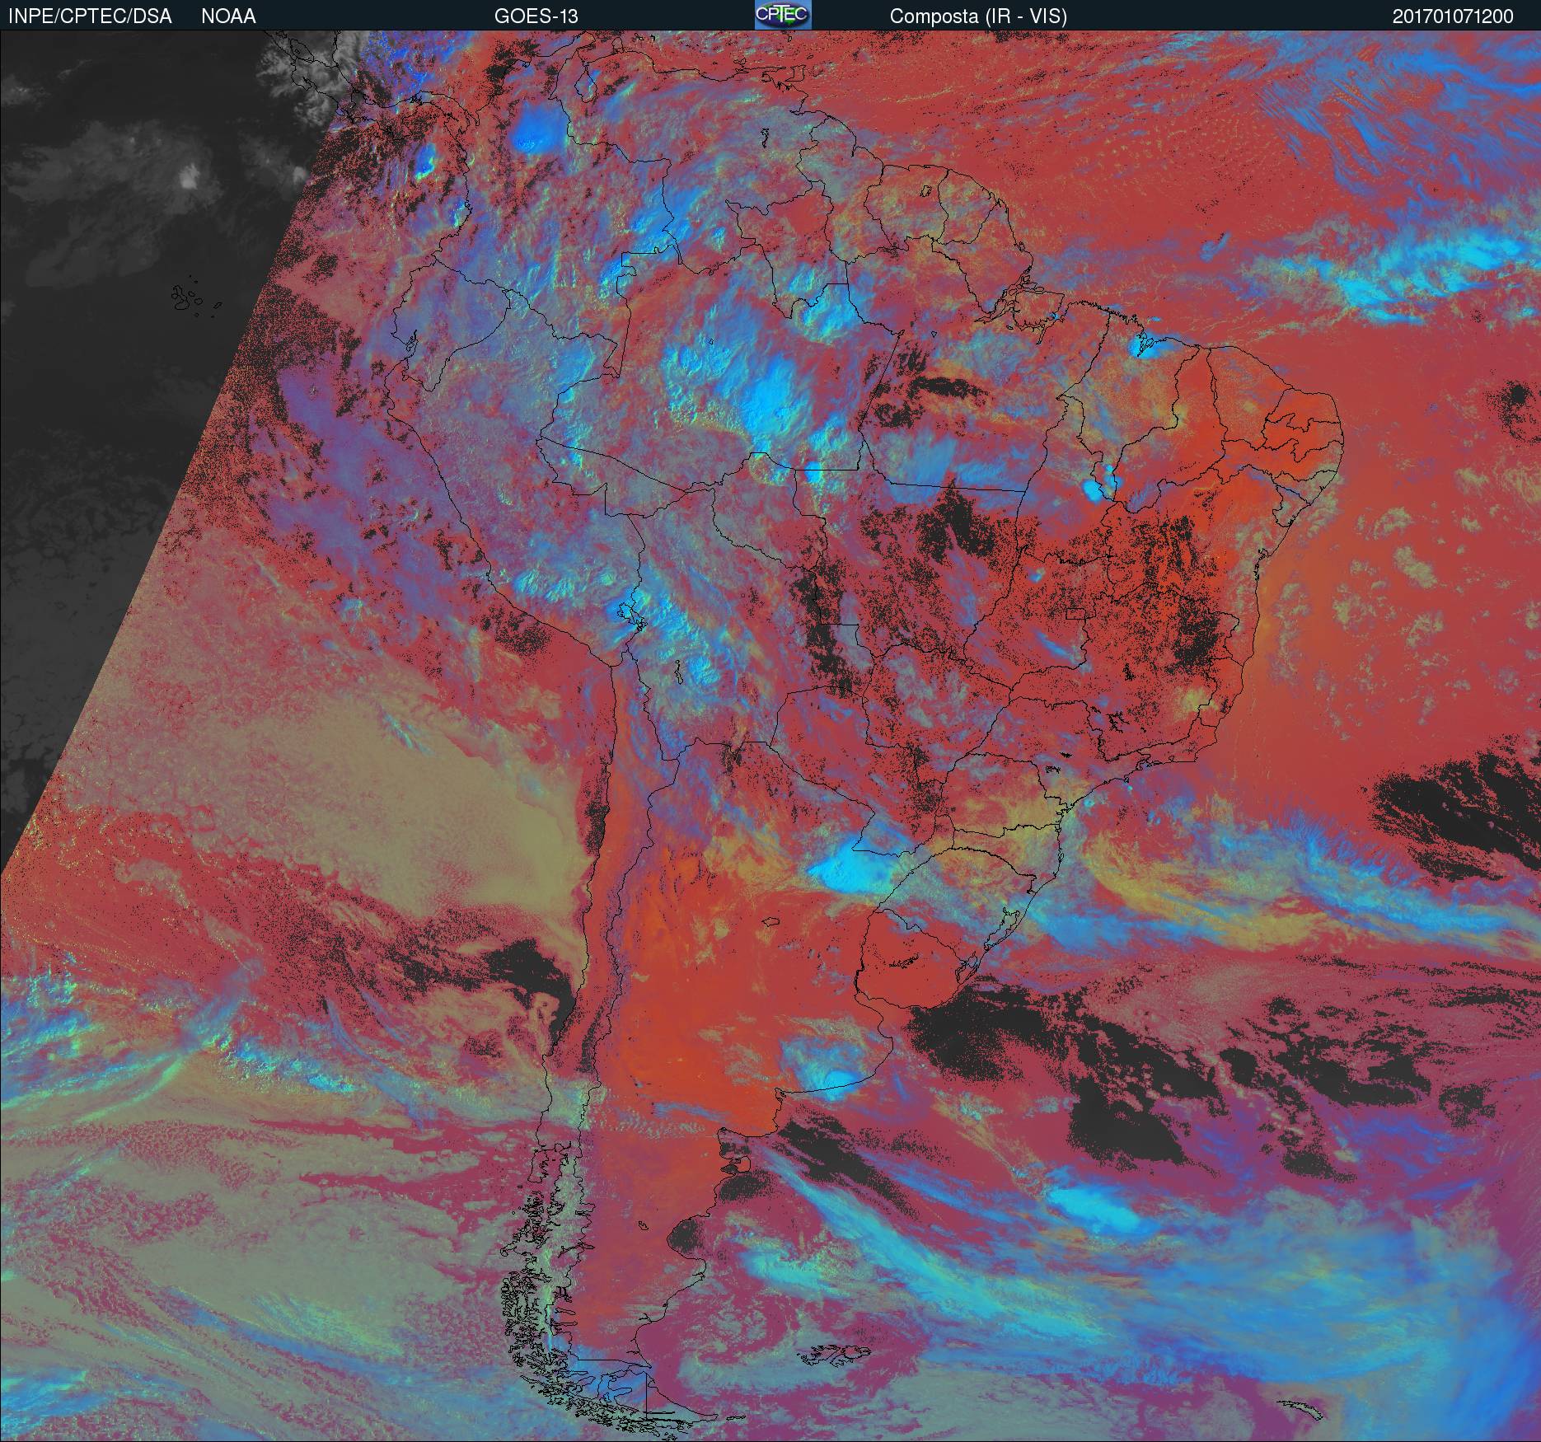The image size is (1541, 1442).
Task: Click the Composta (IR - VIS) title
Action: click(x=978, y=16)
